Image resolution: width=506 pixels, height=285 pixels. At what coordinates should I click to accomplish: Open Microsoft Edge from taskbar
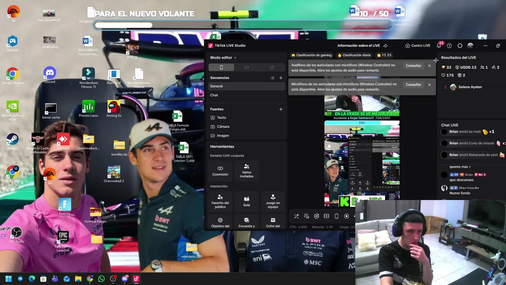[x=32, y=279]
